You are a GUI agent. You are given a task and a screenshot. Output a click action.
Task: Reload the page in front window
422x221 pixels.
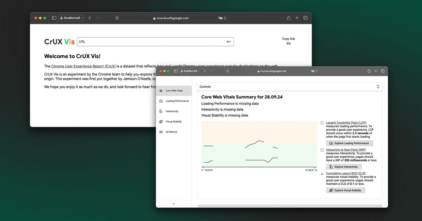[316, 71]
